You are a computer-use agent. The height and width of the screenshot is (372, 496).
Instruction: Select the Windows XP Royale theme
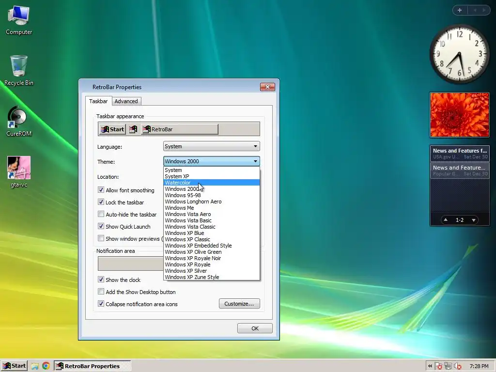pos(211,264)
